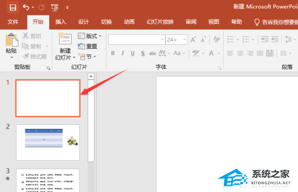This screenshot has width=298, height=192.
Task: Click the Save icon in quick access toolbar
Action: (13, 7)
